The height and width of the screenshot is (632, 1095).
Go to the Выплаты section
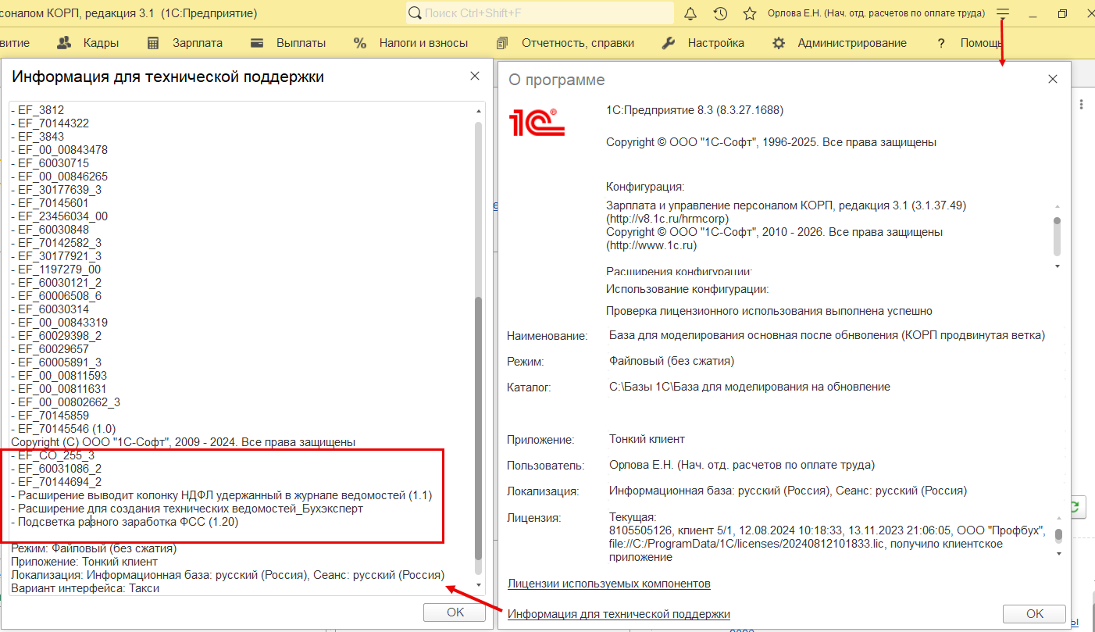point(288,43)
